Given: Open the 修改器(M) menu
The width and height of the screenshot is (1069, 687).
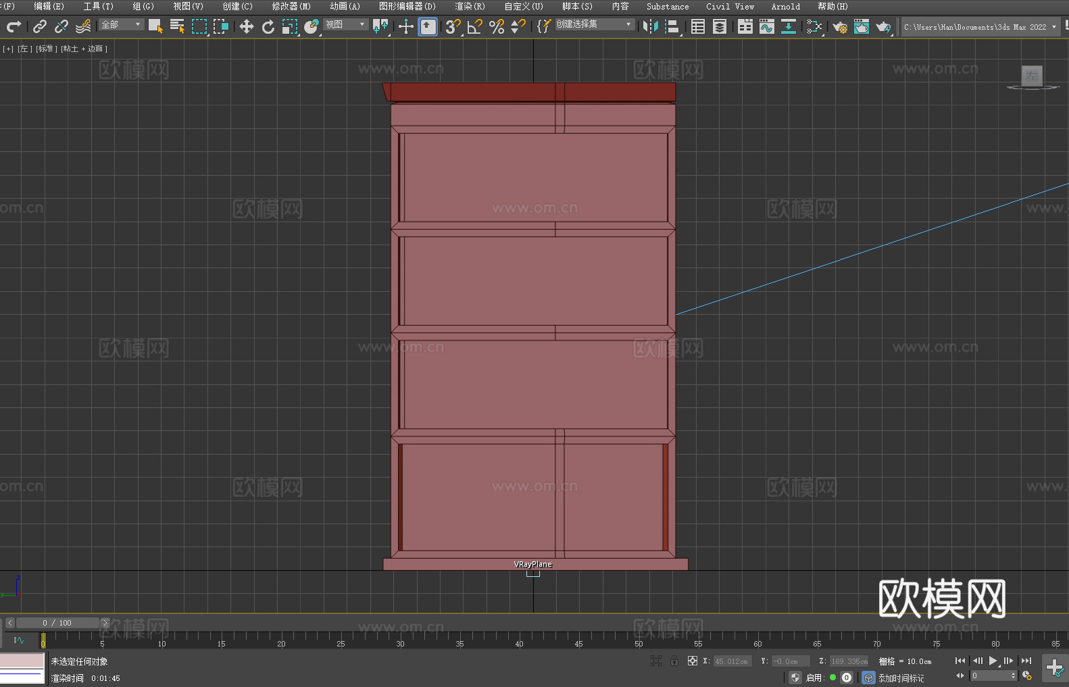Looking at the screenshot, I should coord(291,6).
